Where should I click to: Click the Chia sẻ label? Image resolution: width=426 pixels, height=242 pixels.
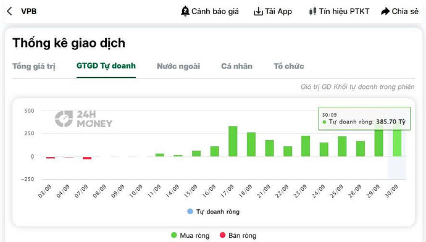405,11
